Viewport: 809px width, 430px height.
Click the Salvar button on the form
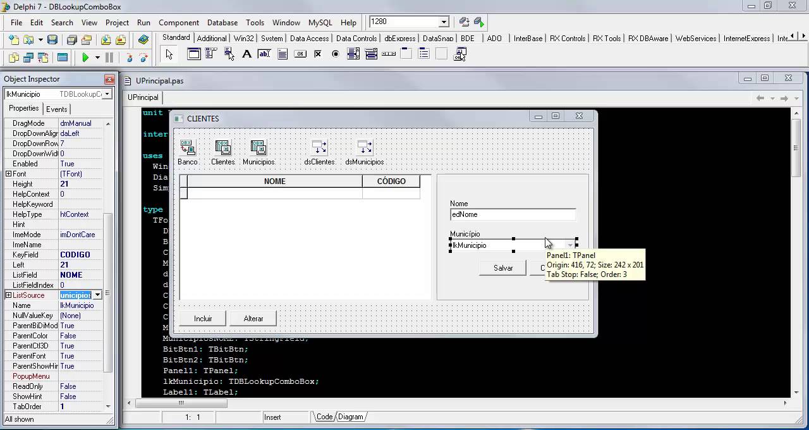click(503, 268)
